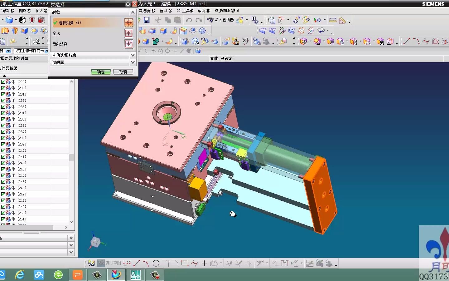Close the 类选择 dialog

tap(134, 4)
